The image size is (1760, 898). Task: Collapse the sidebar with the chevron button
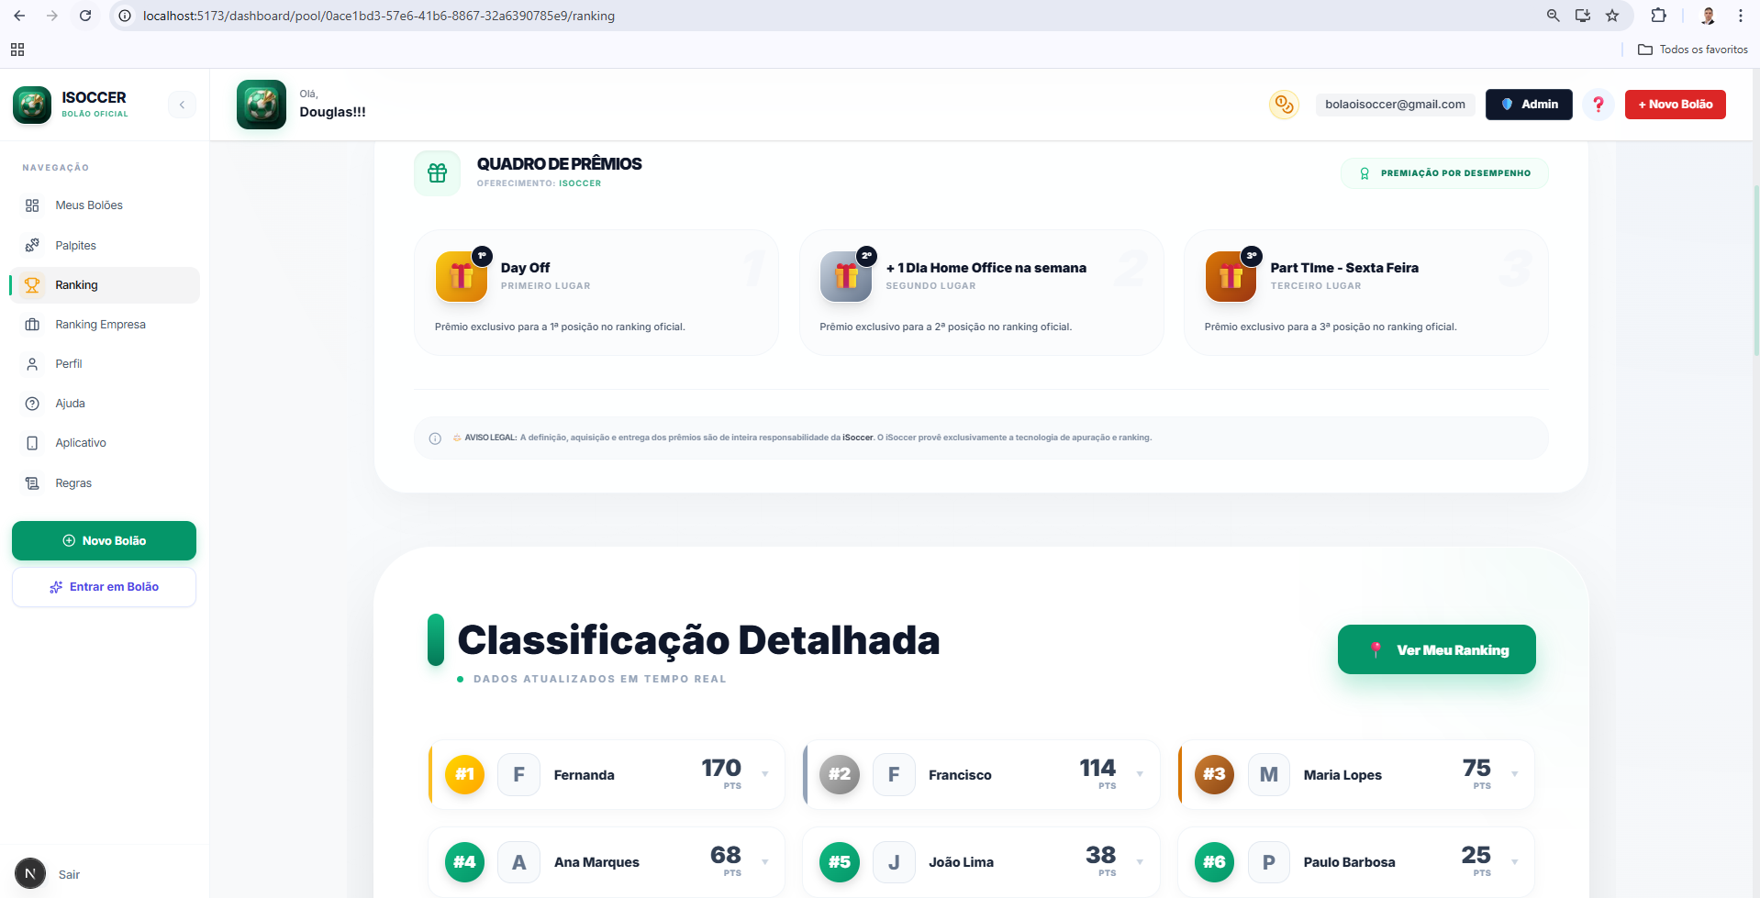pos(182,105)
